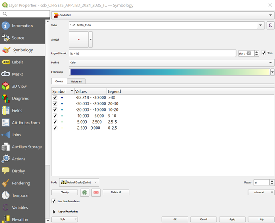Click the Legend format text field
This screenshot has height=223, width=275.
152,53
